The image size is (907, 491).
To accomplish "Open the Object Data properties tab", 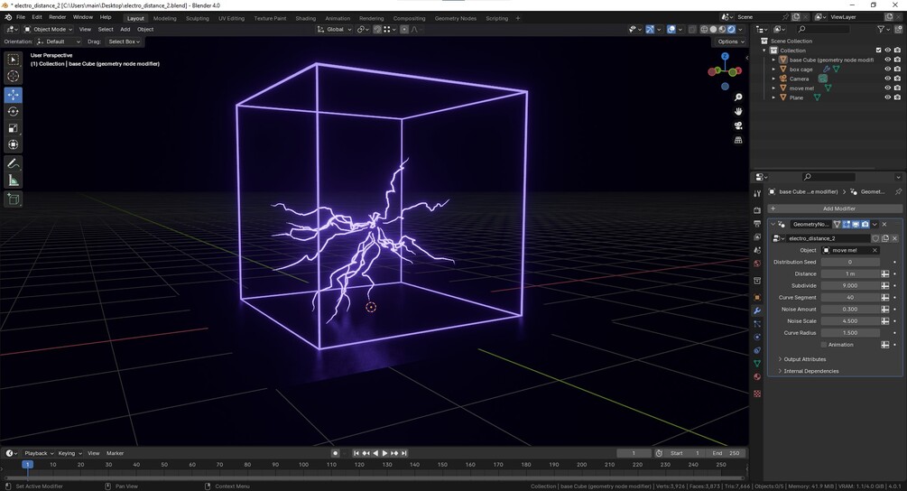I will point(757,363).
